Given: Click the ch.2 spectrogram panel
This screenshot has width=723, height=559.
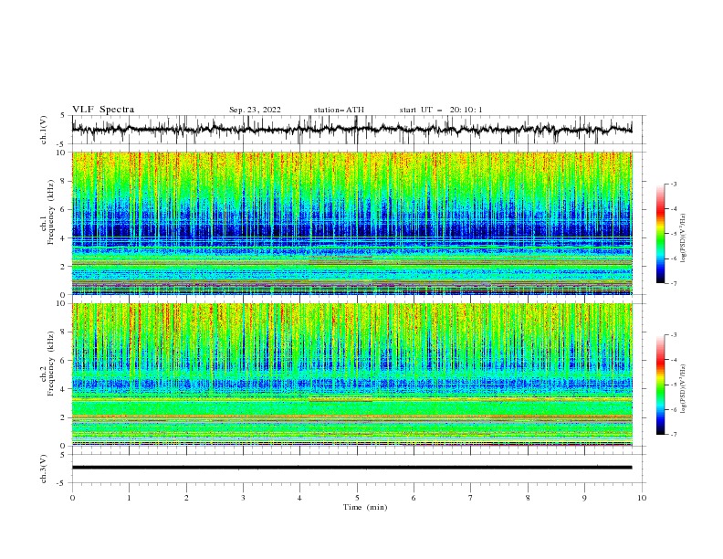Looking at the screenshot, I should point(351,374).
